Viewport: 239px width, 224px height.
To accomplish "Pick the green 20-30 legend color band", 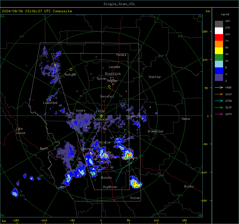I will click(x=219, y=58).
